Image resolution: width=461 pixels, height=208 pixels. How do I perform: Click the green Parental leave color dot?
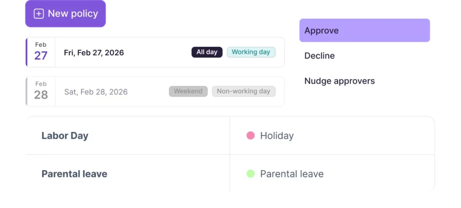[x=250, y=174]
